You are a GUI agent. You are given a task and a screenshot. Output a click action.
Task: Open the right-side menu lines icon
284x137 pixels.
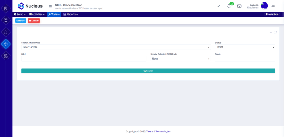point(273,6)
